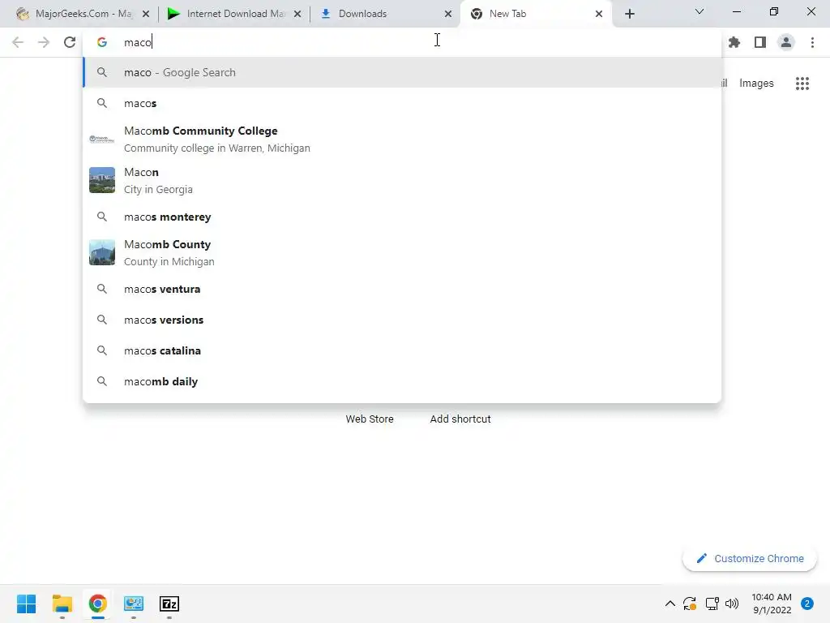Select 'maco - Google Search' suggestion
The width and height of the screenshot is (830, 623).
(402, 72)
